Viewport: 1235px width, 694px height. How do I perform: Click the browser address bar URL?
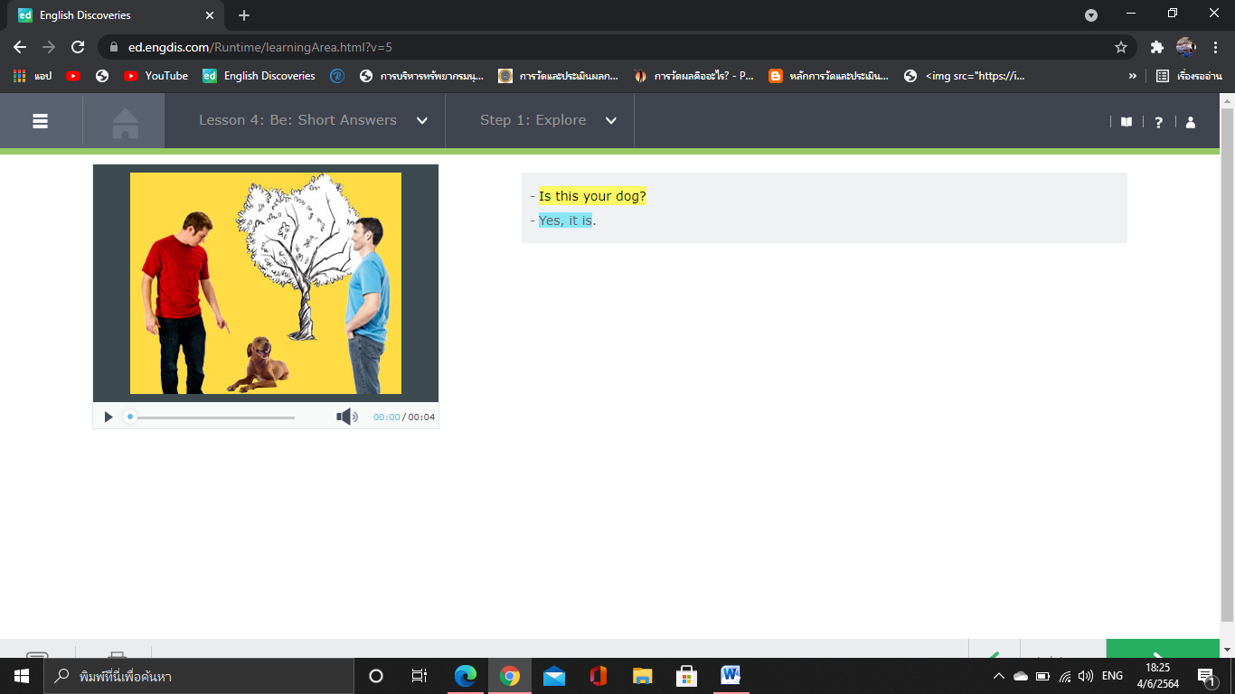[260, 47]
